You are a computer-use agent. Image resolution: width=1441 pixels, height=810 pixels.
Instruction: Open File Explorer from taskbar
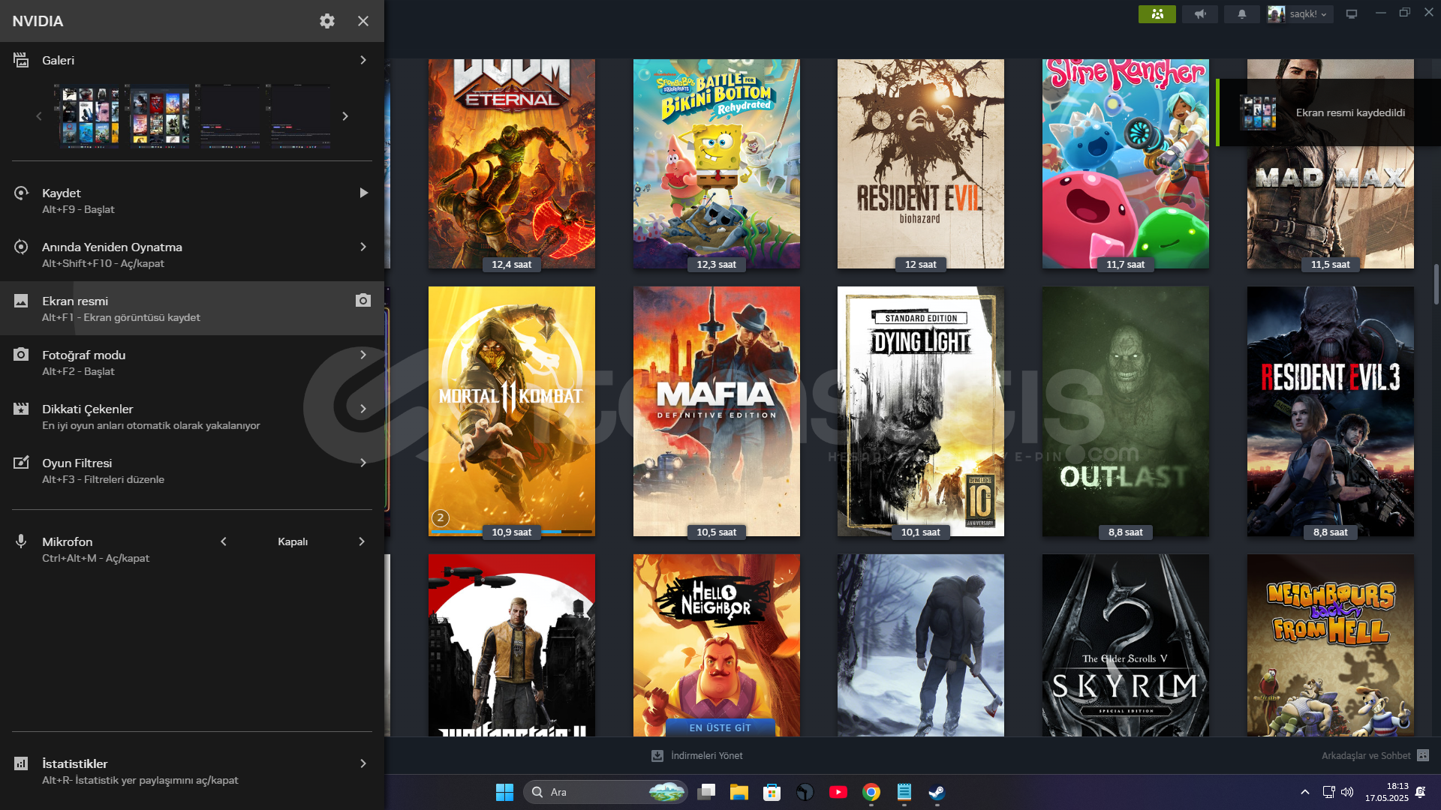click(739, 792)
